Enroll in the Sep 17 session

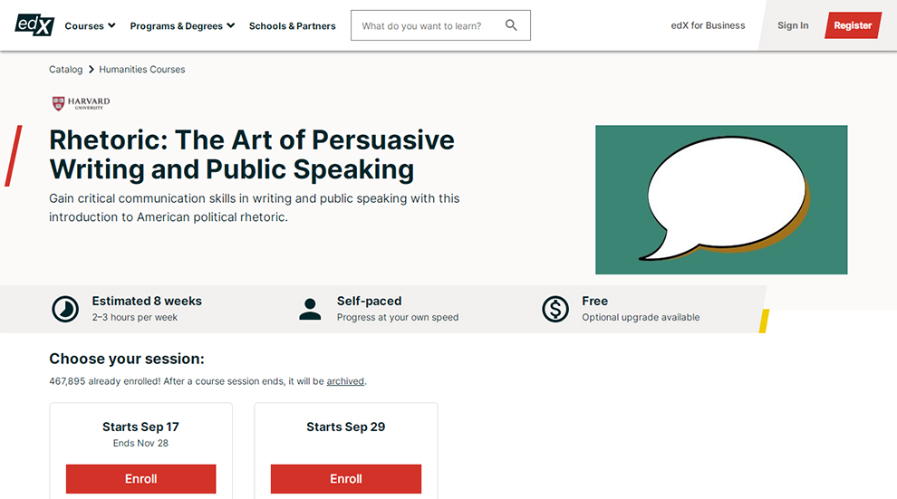[x=140, y=479]
